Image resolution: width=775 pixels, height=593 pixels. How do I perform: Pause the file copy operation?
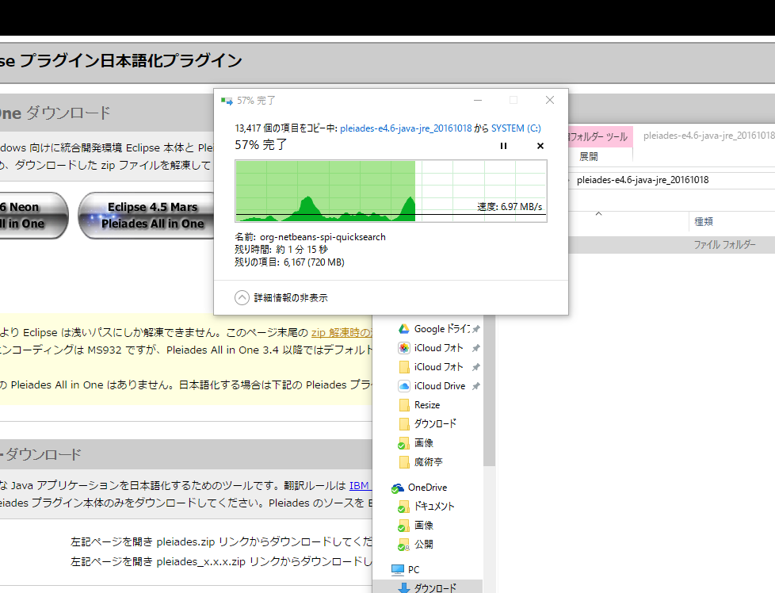point(503,146)
